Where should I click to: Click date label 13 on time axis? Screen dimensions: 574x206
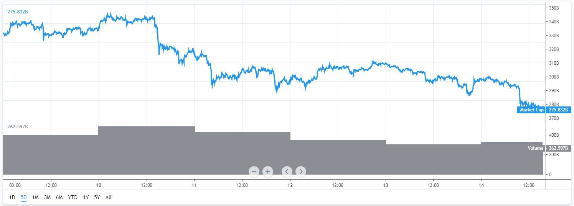pyautogui.click(x=386, y=185)
